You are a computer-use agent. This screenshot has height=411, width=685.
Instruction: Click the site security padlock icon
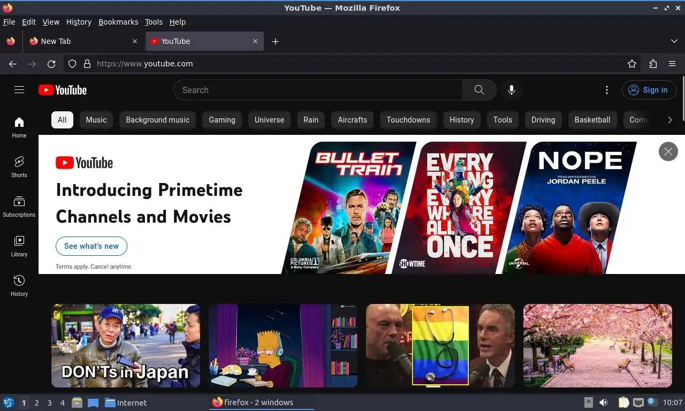pos(87,64)
